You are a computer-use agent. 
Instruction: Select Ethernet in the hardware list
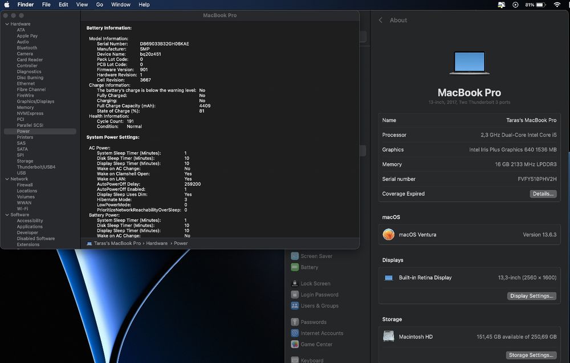pyautogui.click(x=26, y=84)
